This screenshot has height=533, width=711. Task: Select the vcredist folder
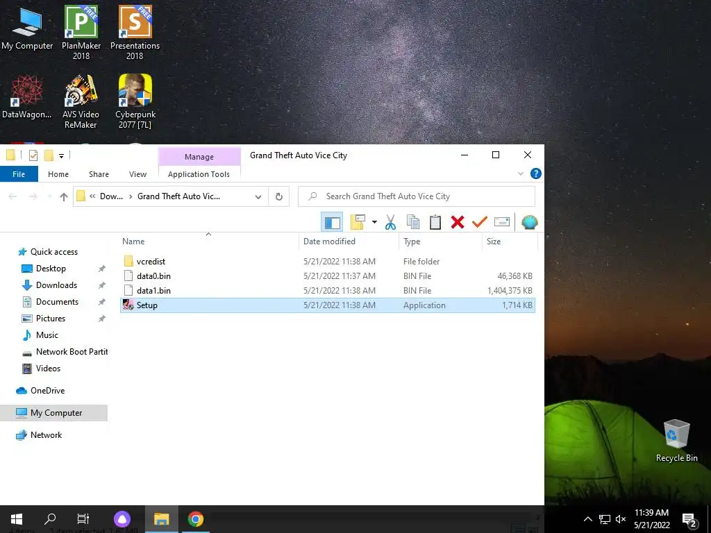(x=328, y=262)
